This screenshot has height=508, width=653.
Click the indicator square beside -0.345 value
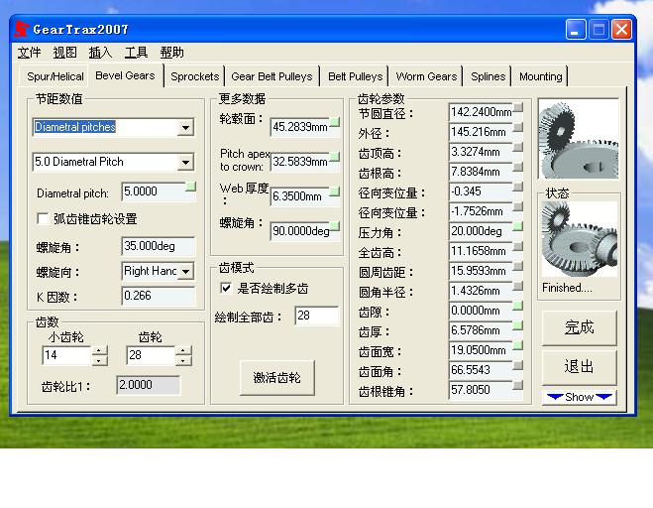517,187
